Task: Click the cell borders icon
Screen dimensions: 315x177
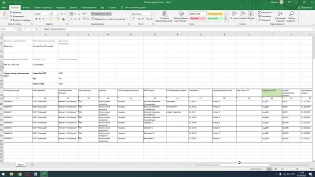Action: coord(50,19)
